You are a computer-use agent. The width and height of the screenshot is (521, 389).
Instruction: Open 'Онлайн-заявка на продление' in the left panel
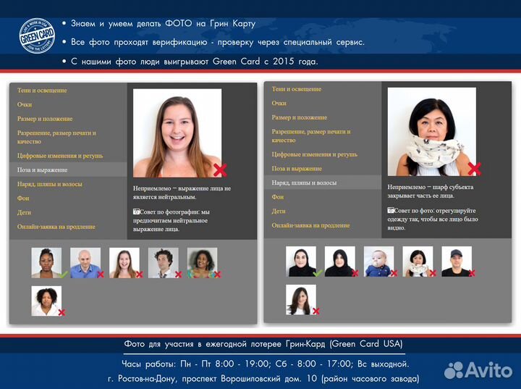pyautogui.click(x=56, y=227)
